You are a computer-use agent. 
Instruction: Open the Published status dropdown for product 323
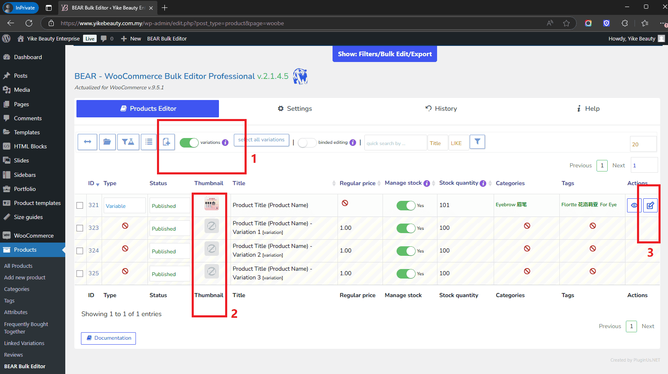pyautogui.click(x=170, y=229)
